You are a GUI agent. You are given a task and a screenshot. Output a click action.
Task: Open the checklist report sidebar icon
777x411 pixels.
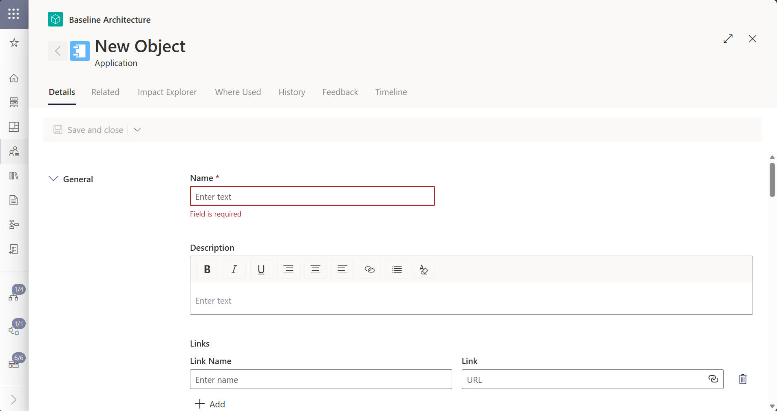(x=14, y=249)
